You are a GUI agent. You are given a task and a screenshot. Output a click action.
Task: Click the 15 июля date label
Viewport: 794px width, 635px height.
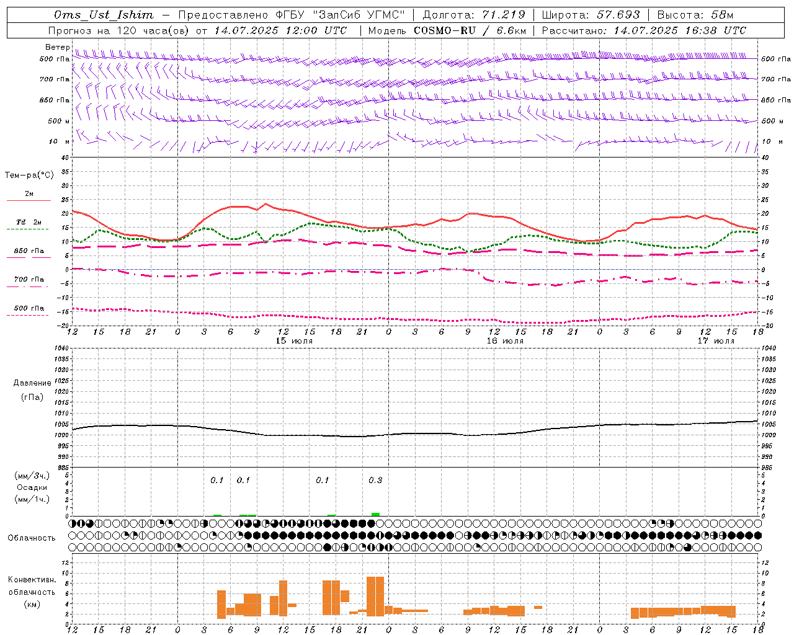click(294, 341)
